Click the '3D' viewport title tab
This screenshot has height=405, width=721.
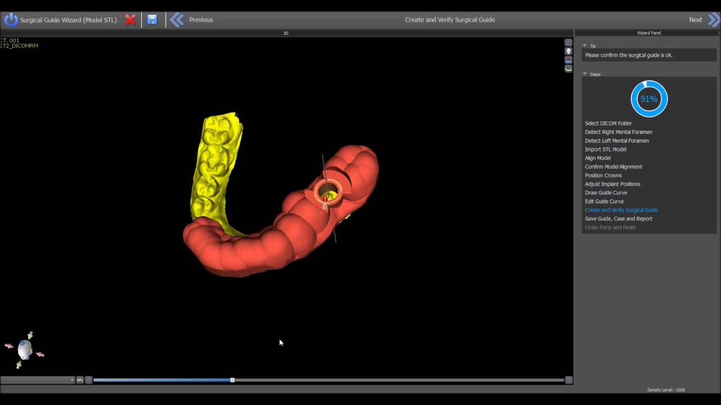[x=286, y=33]
